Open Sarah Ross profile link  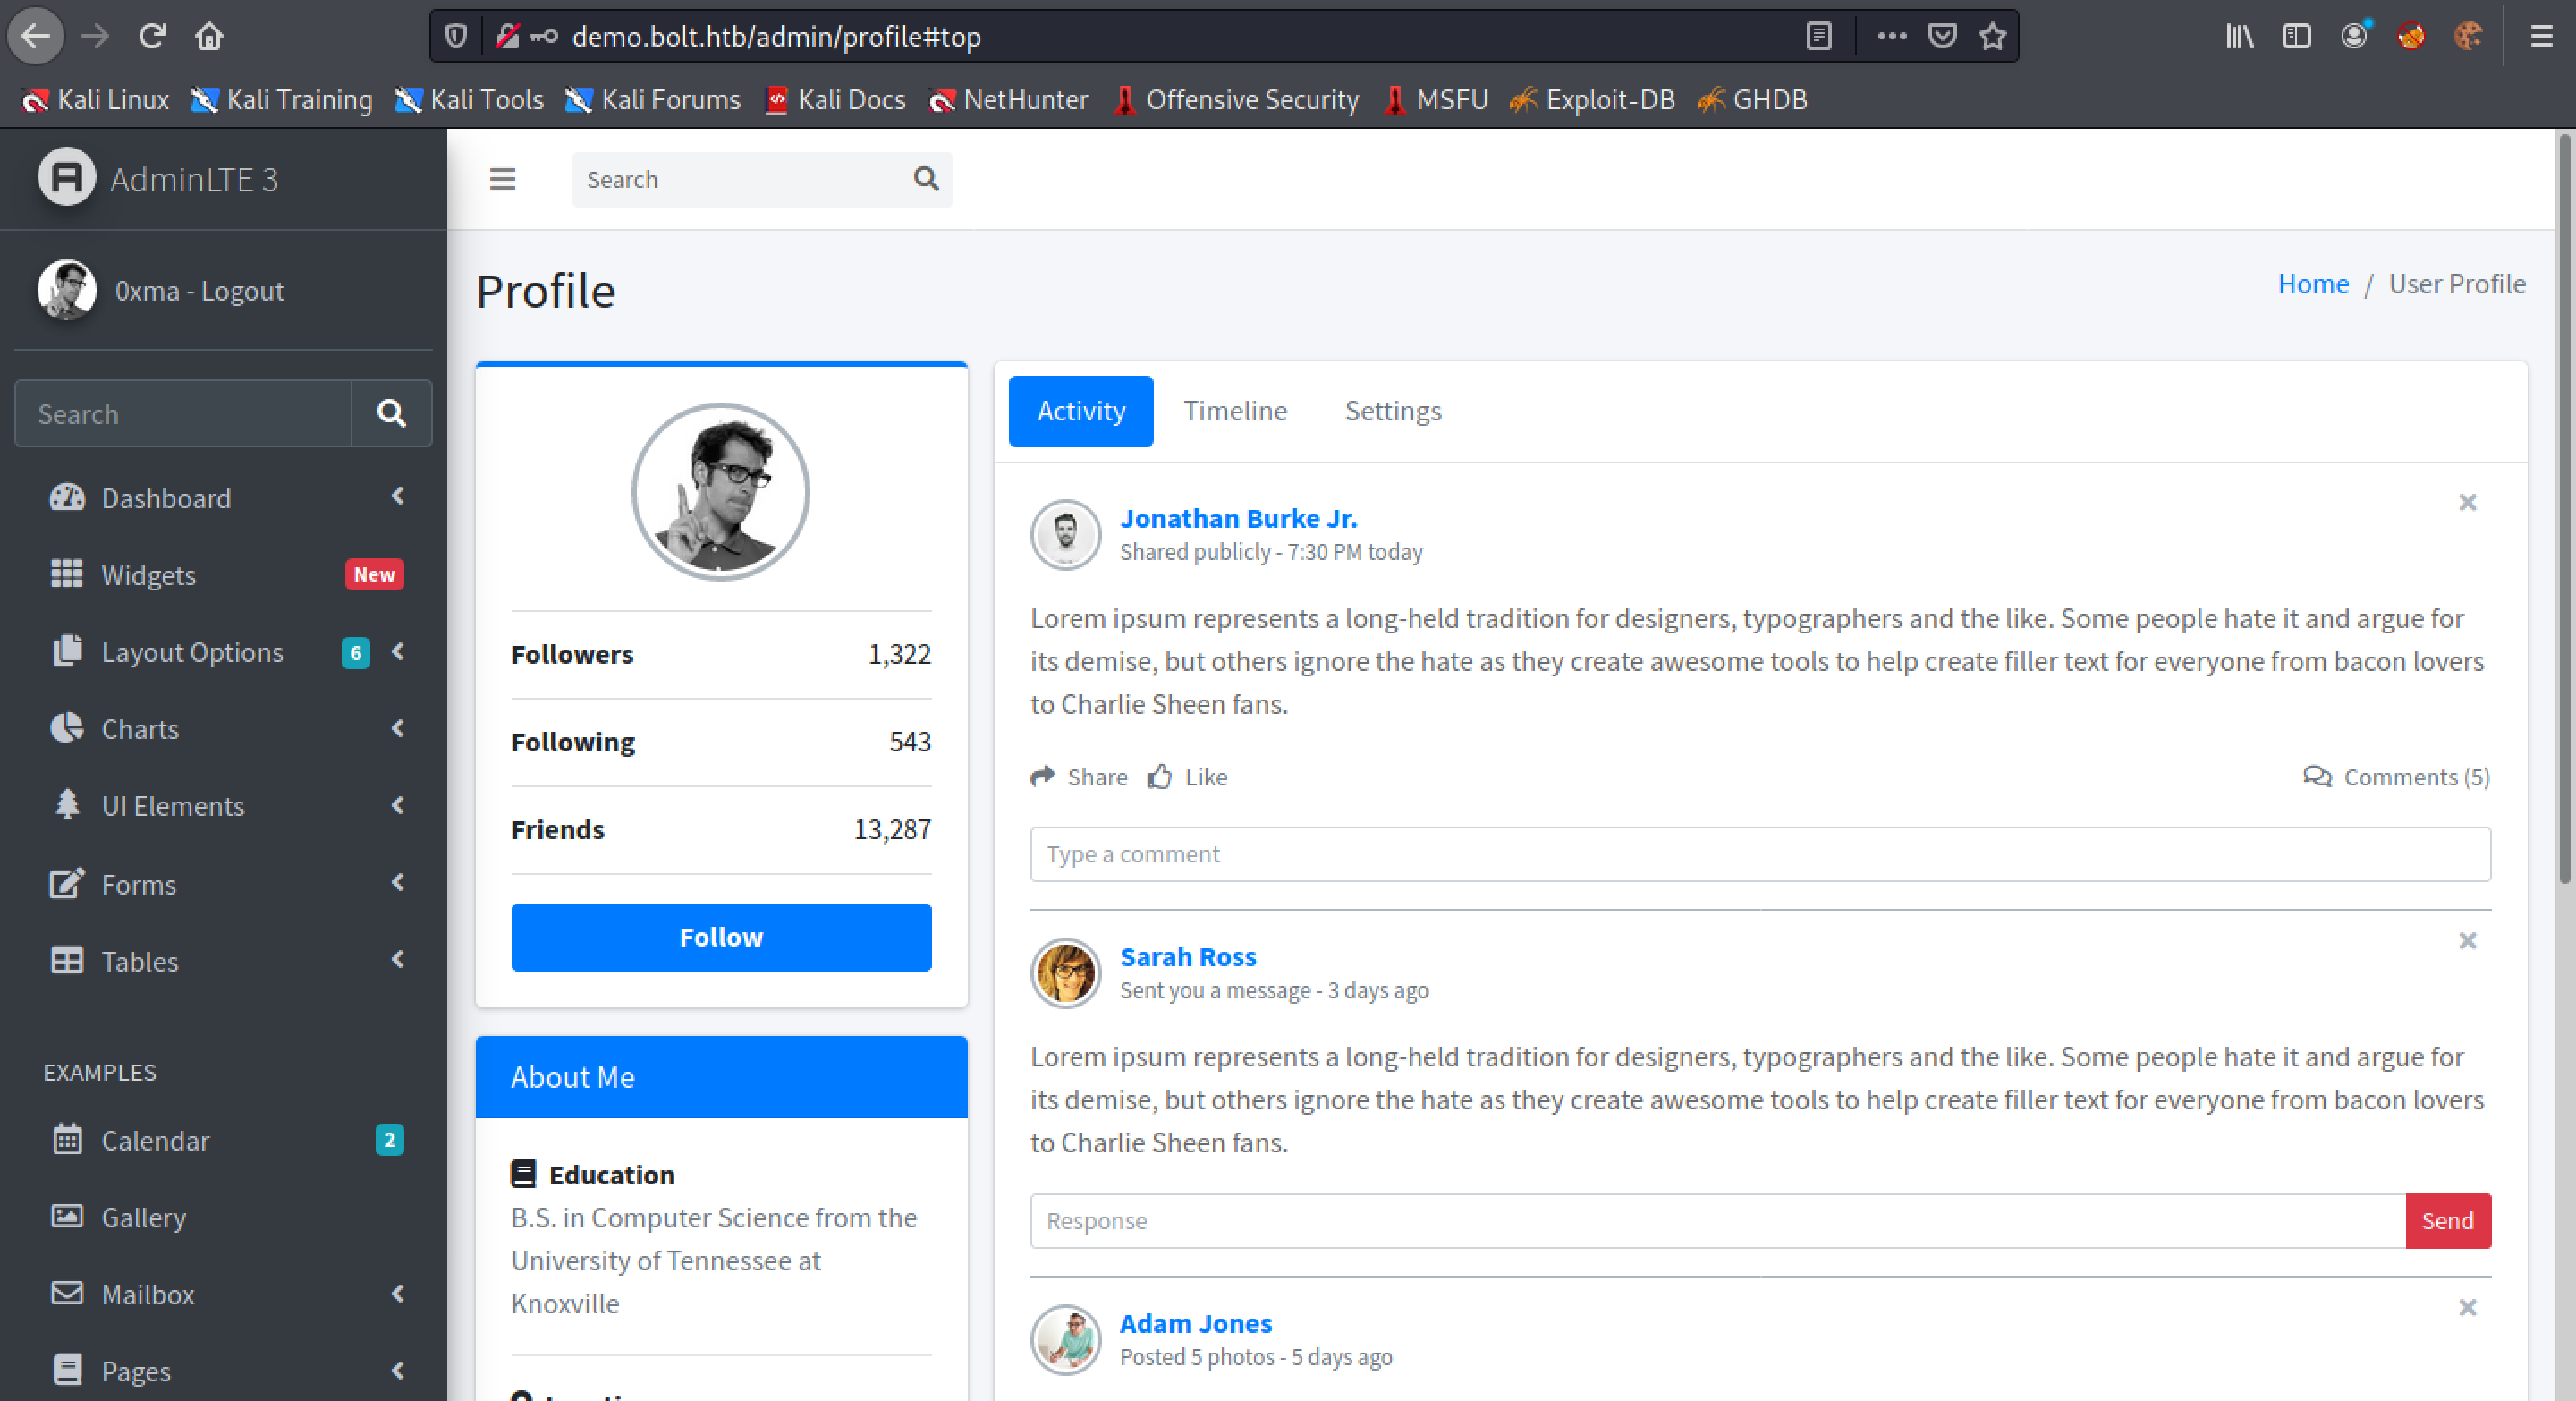click(1188, 957)
